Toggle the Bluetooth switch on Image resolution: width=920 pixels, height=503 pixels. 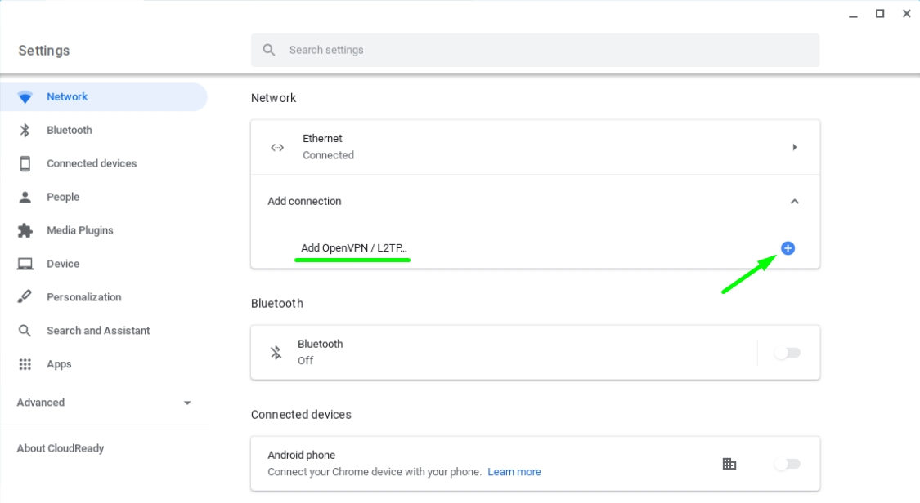point(787,353)
